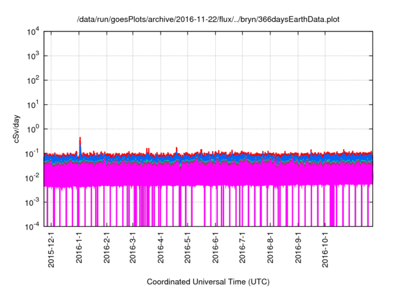
Task: Click the 2016-8-1 date tick label
Action: [x=270, y=248]
